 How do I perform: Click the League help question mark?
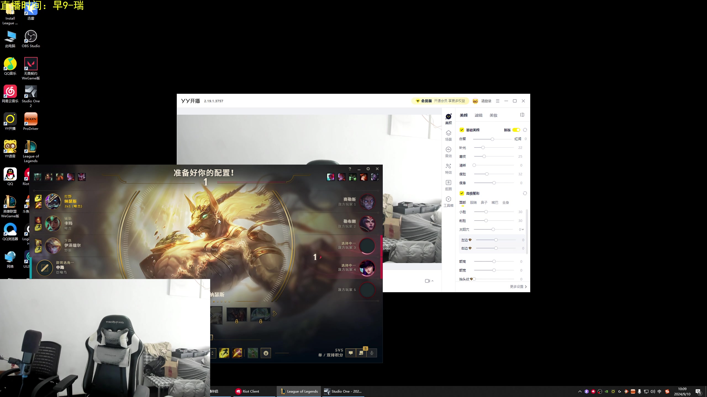coord(350,169)
